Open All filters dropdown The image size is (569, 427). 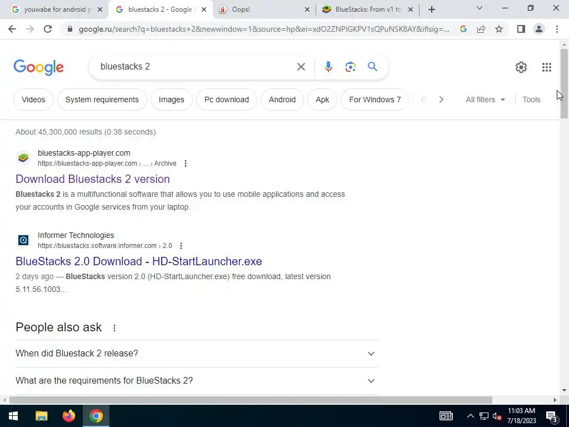pos(485,100)
